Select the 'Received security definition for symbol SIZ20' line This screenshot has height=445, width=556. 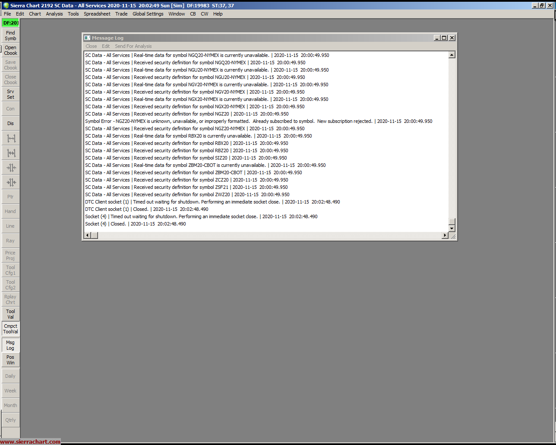click(x=186, y=158)
